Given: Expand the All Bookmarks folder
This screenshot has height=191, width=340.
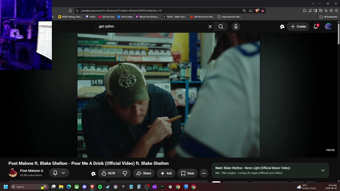Looking at the screenshot, I should tap(329, 17).
